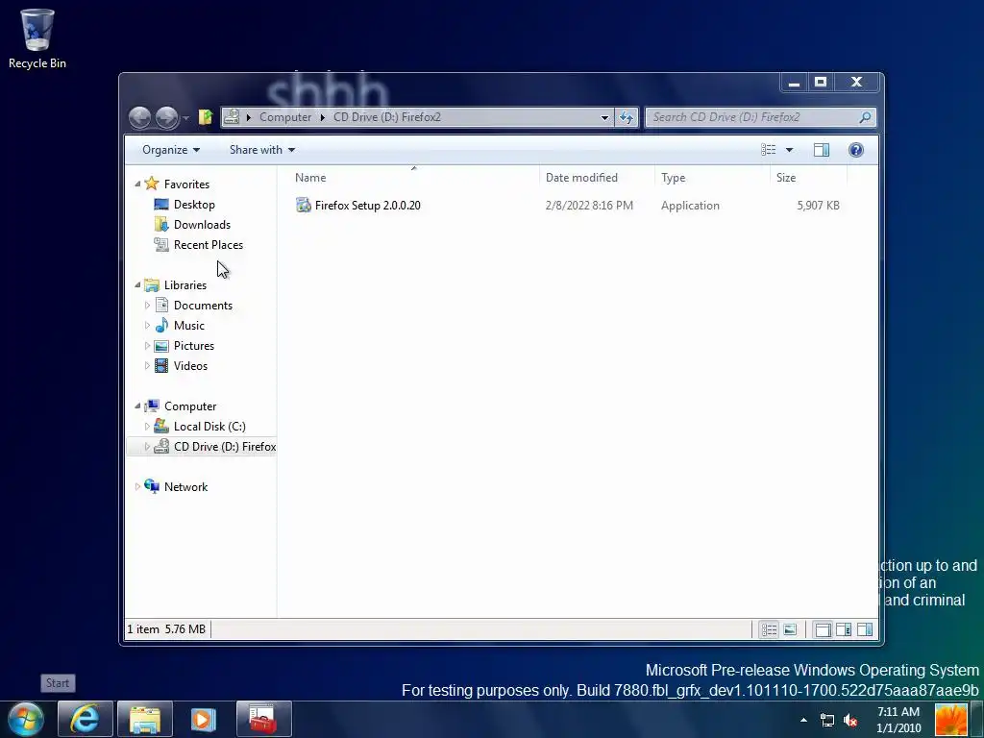Open More view options dropdown arrow
This screenshot has height=738, width=984.
790,150
